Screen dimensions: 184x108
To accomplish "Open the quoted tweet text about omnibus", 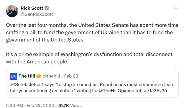I will point(92,87).
